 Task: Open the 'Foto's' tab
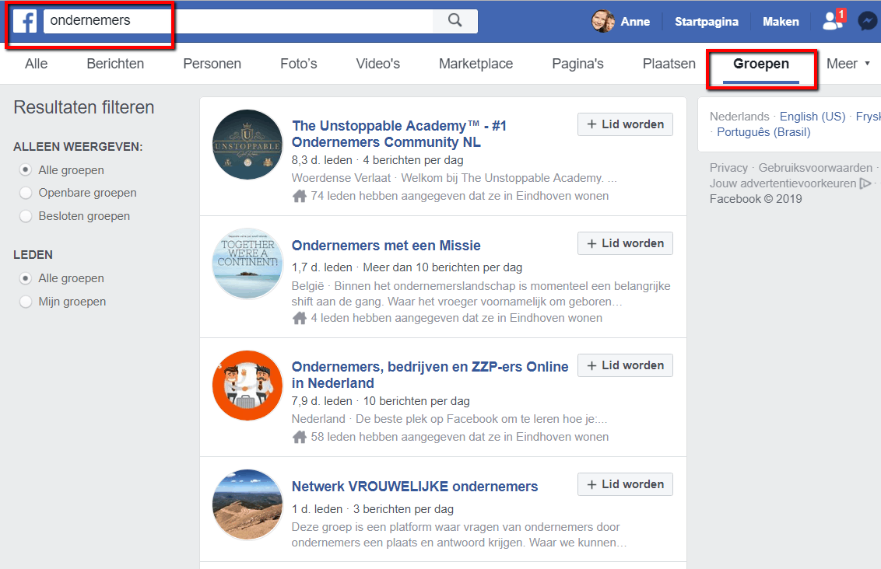pos(299,64)
